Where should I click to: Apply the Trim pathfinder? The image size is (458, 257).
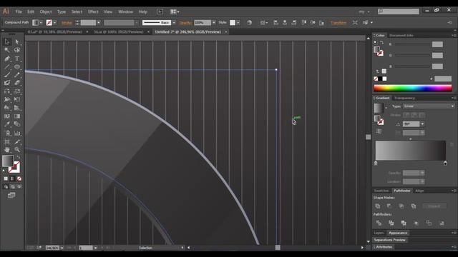tap(391, 223)
